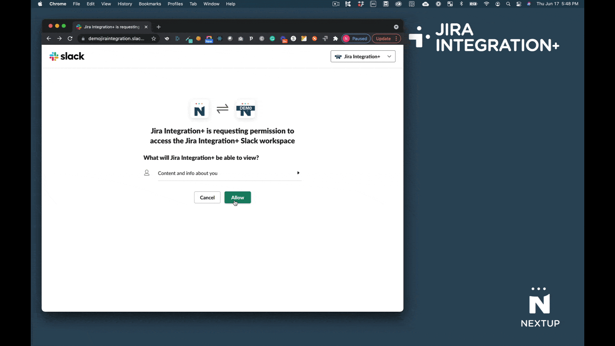
Task: Click the camera screenshot extension icon
Action: point(241,38)
